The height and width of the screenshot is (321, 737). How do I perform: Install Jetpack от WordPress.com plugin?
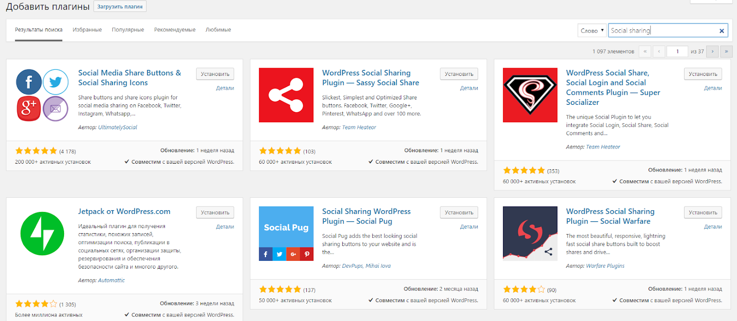click(x=215, y=212)
